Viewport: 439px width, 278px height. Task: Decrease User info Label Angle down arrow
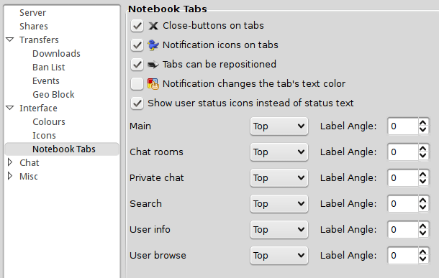(423, 233)
